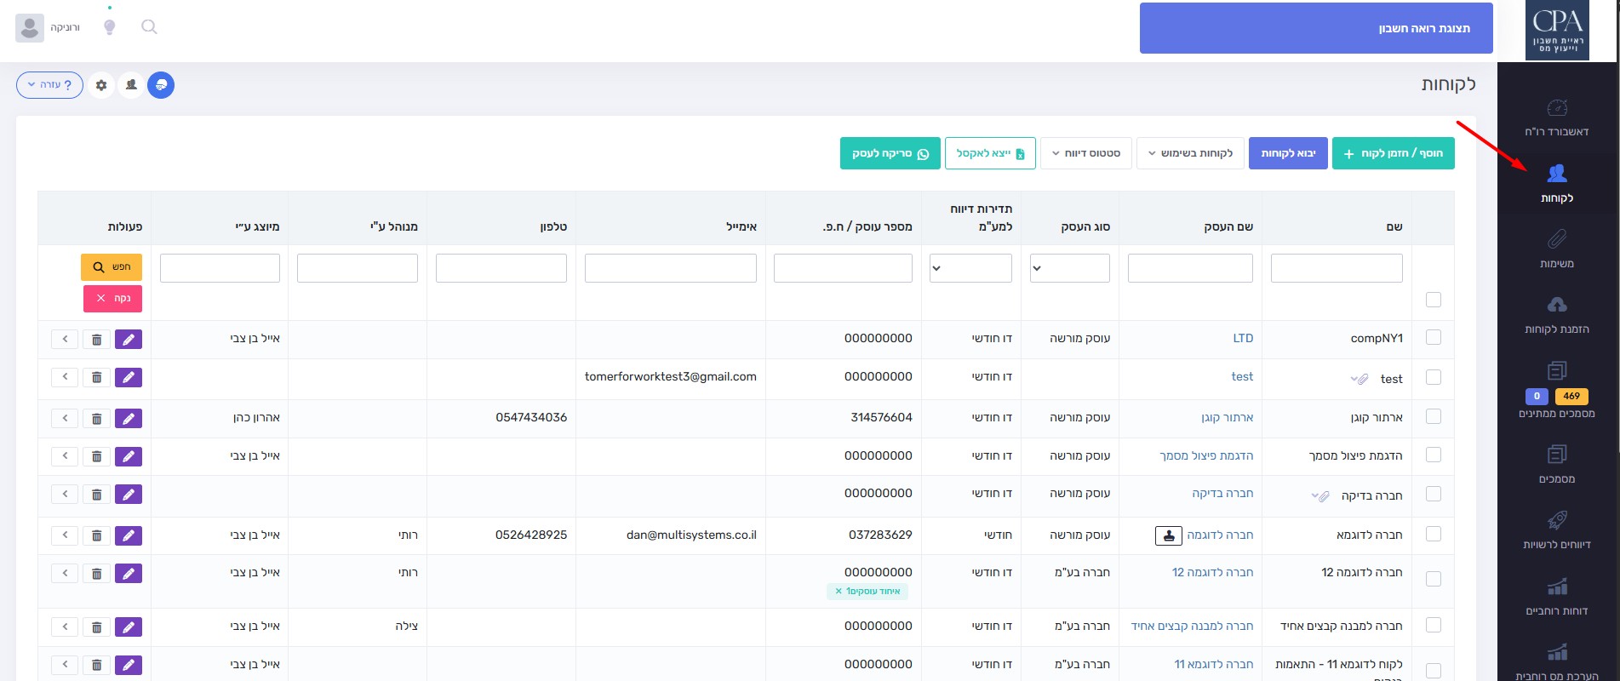Click the stamp icon beside חברה לדוגמא
Screen dimensions: 1620x681
pyautogui.click(x=1168, y=535)
